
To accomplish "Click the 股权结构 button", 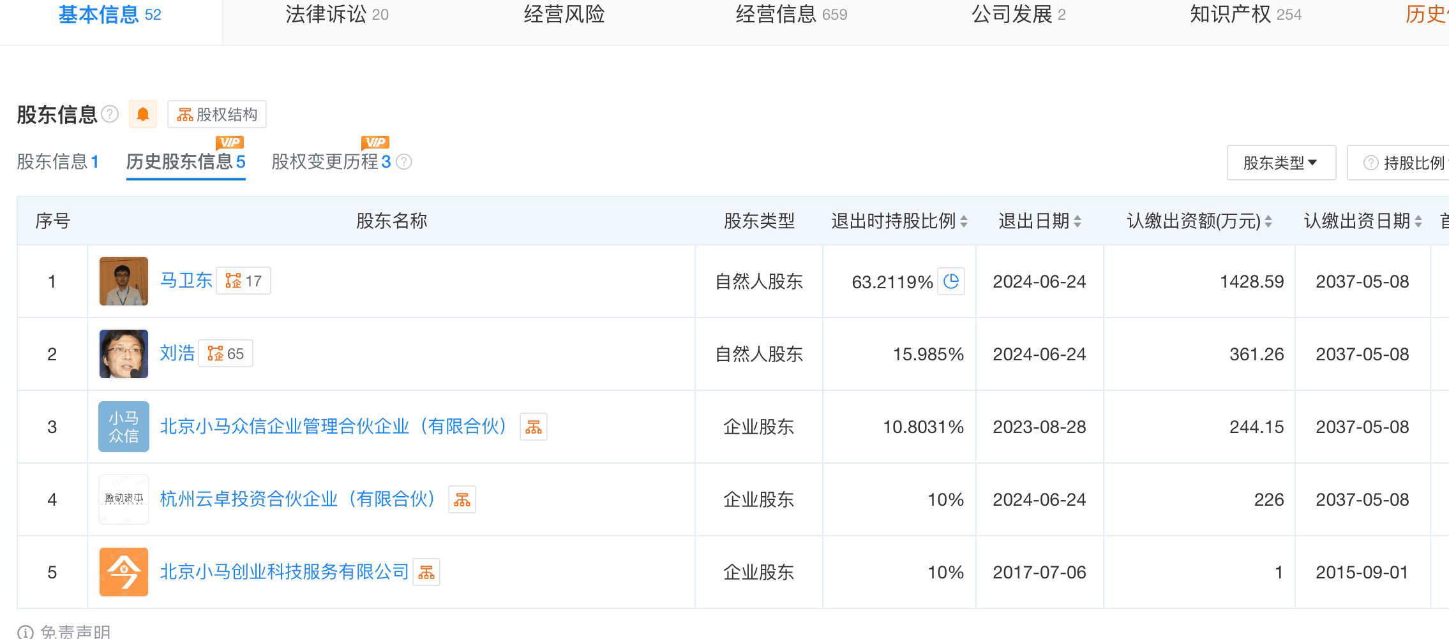I will coord(217,115).
